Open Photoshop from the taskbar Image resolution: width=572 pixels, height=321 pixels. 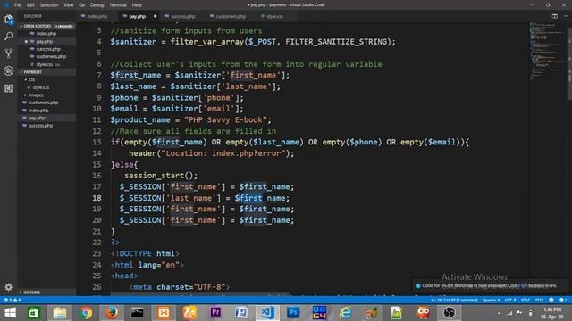coord(293,313)
